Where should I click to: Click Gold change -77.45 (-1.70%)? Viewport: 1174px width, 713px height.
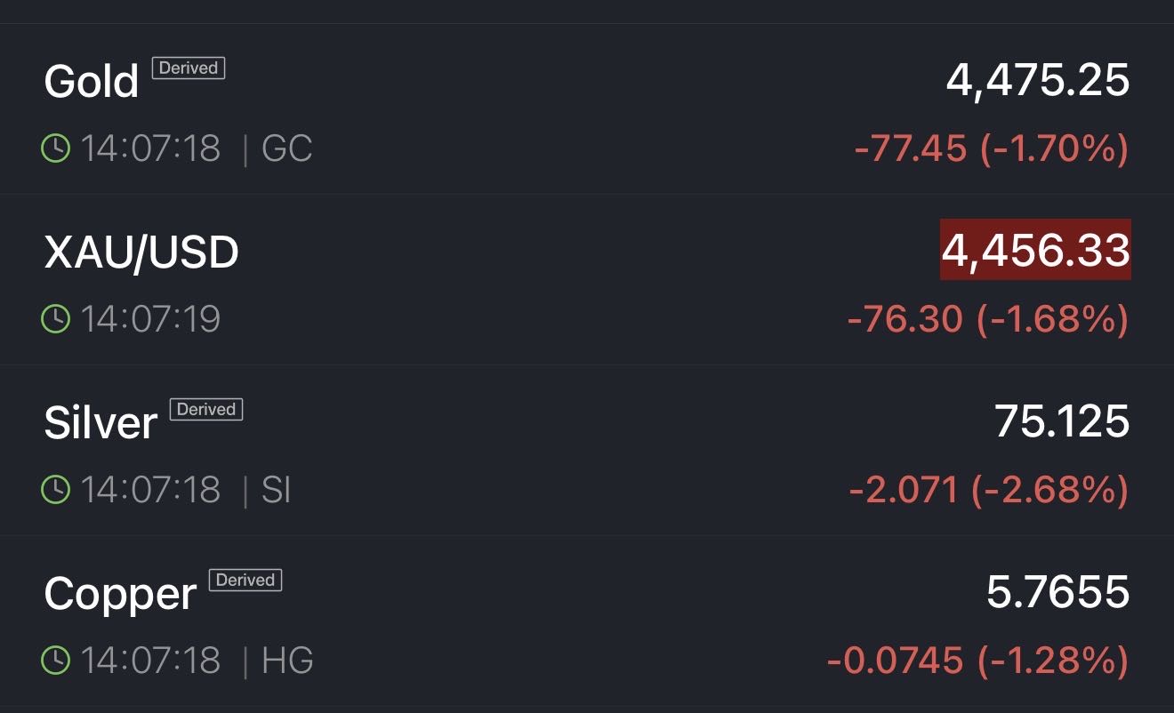click(x=991, y=148)
